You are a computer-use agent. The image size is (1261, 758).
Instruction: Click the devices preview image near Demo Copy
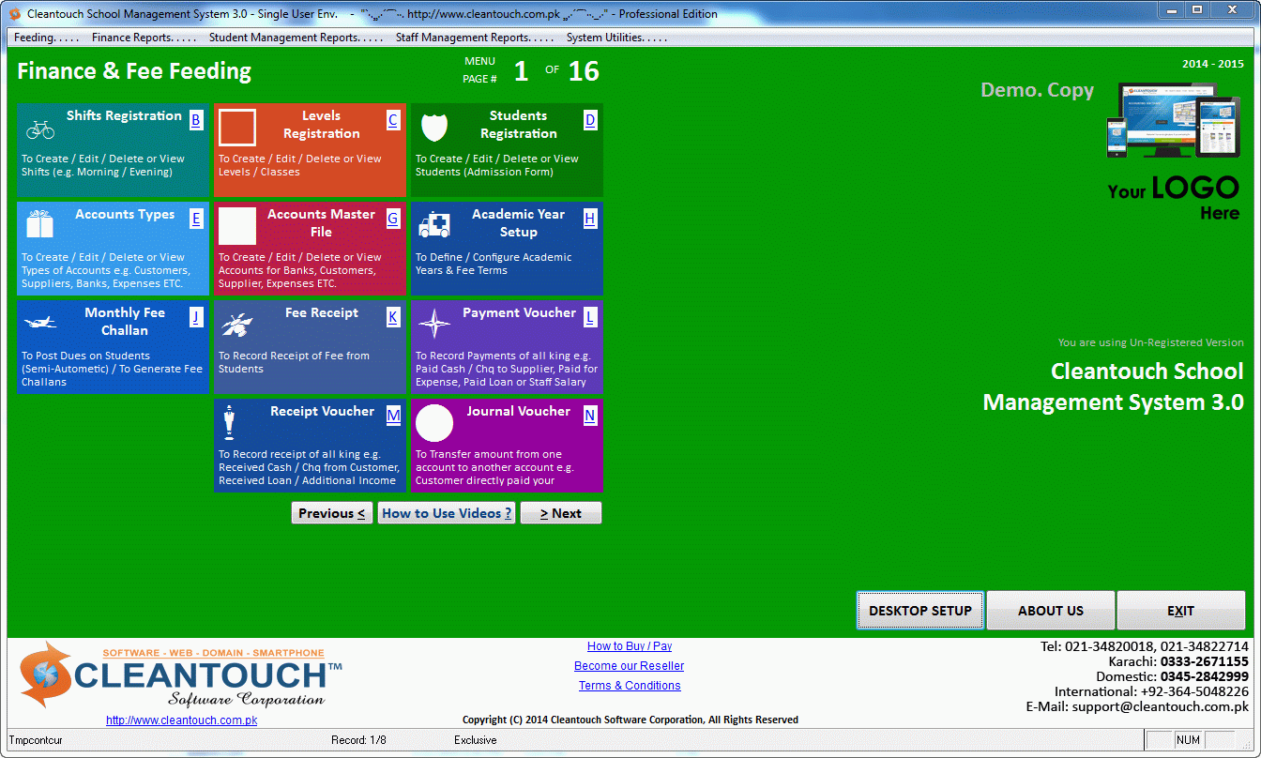1174,120
